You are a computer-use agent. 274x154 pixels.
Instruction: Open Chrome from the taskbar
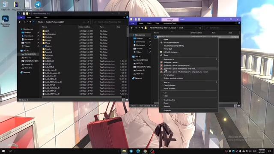click(x=145, y=151)
